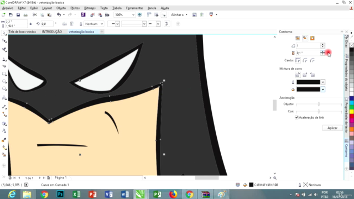
Task: Click the Aplicar button
Action: pyautogui.click(x=332, y=128)
